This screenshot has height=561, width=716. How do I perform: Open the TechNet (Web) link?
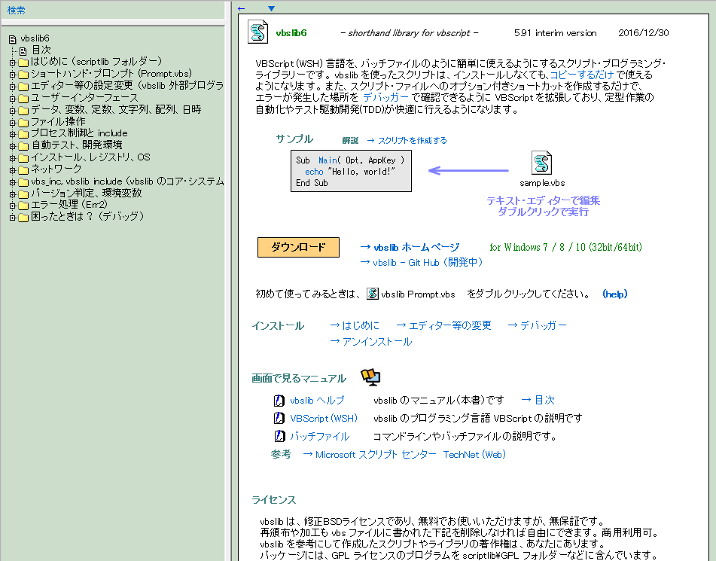tap(474, 455)
